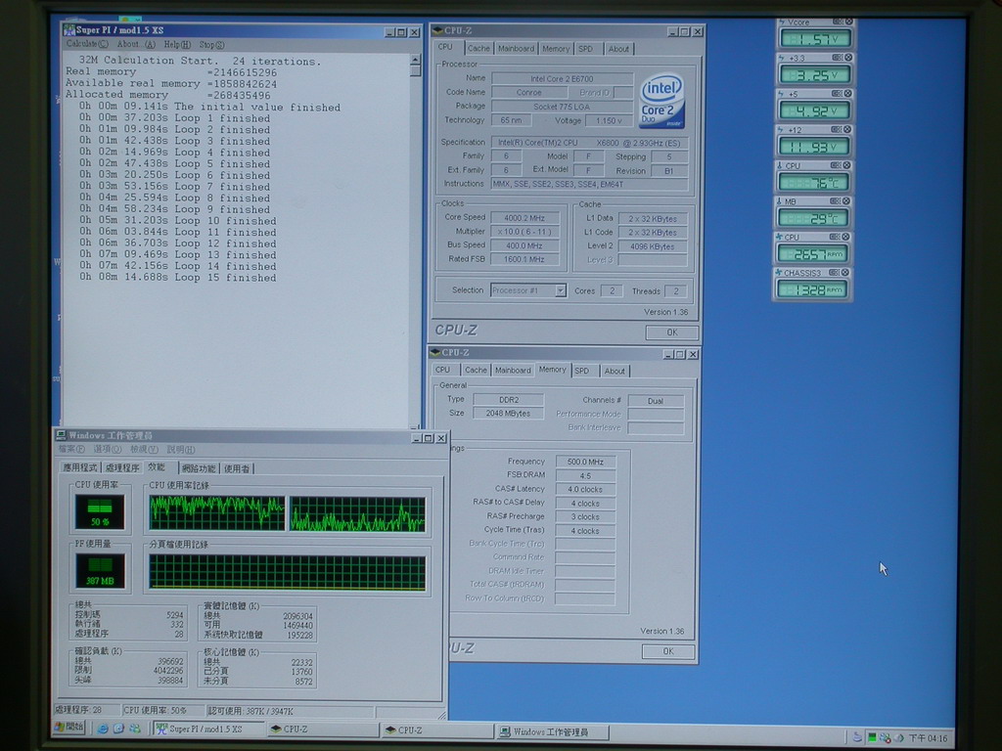
Task: Click the Loop 15 finished line
Action: (x=178, y=278)
